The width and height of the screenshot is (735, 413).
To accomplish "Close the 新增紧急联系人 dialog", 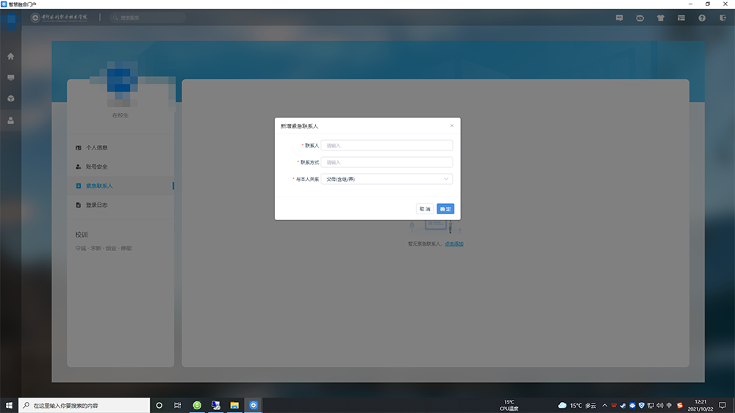I will [451, 125].
